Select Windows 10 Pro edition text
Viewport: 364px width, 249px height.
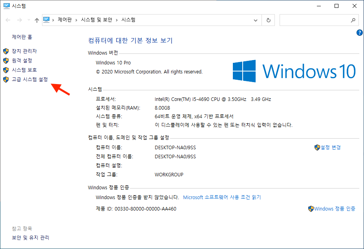pyautogui.click(x=113, y=63)
